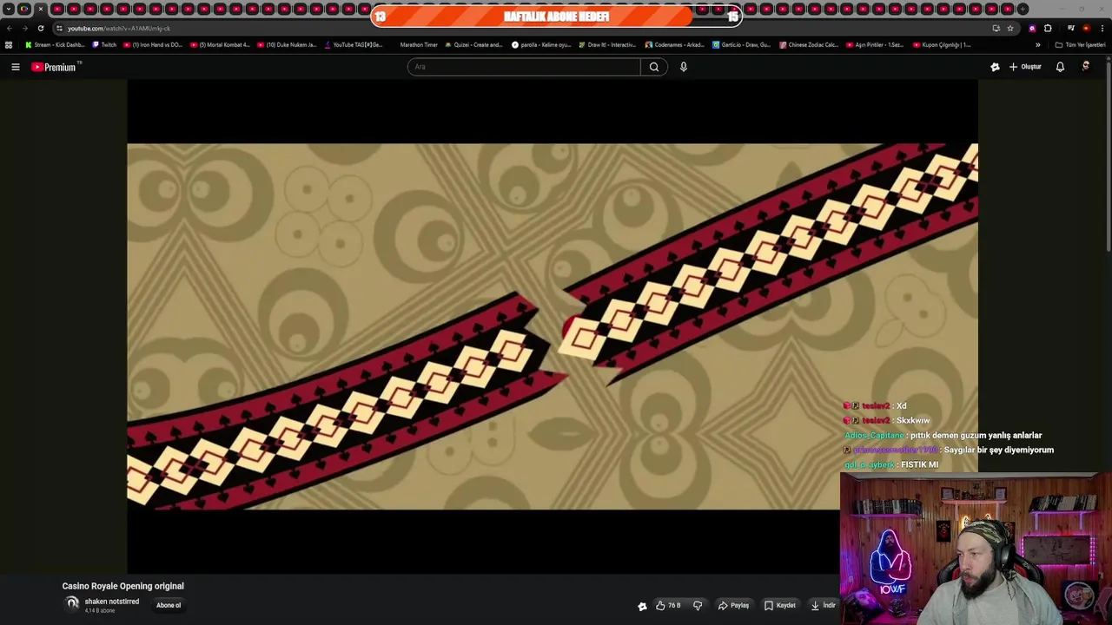
Task: Click the Casino Royale Opening original title
Action: (x=122, y=586)
